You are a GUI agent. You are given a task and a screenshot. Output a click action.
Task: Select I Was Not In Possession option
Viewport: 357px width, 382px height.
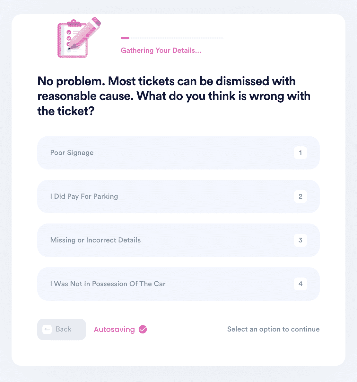[178, 284]
